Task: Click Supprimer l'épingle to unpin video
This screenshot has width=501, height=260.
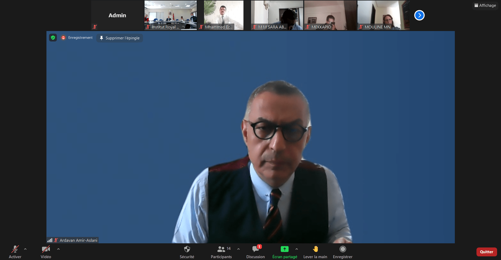Action: coord(120,38)
